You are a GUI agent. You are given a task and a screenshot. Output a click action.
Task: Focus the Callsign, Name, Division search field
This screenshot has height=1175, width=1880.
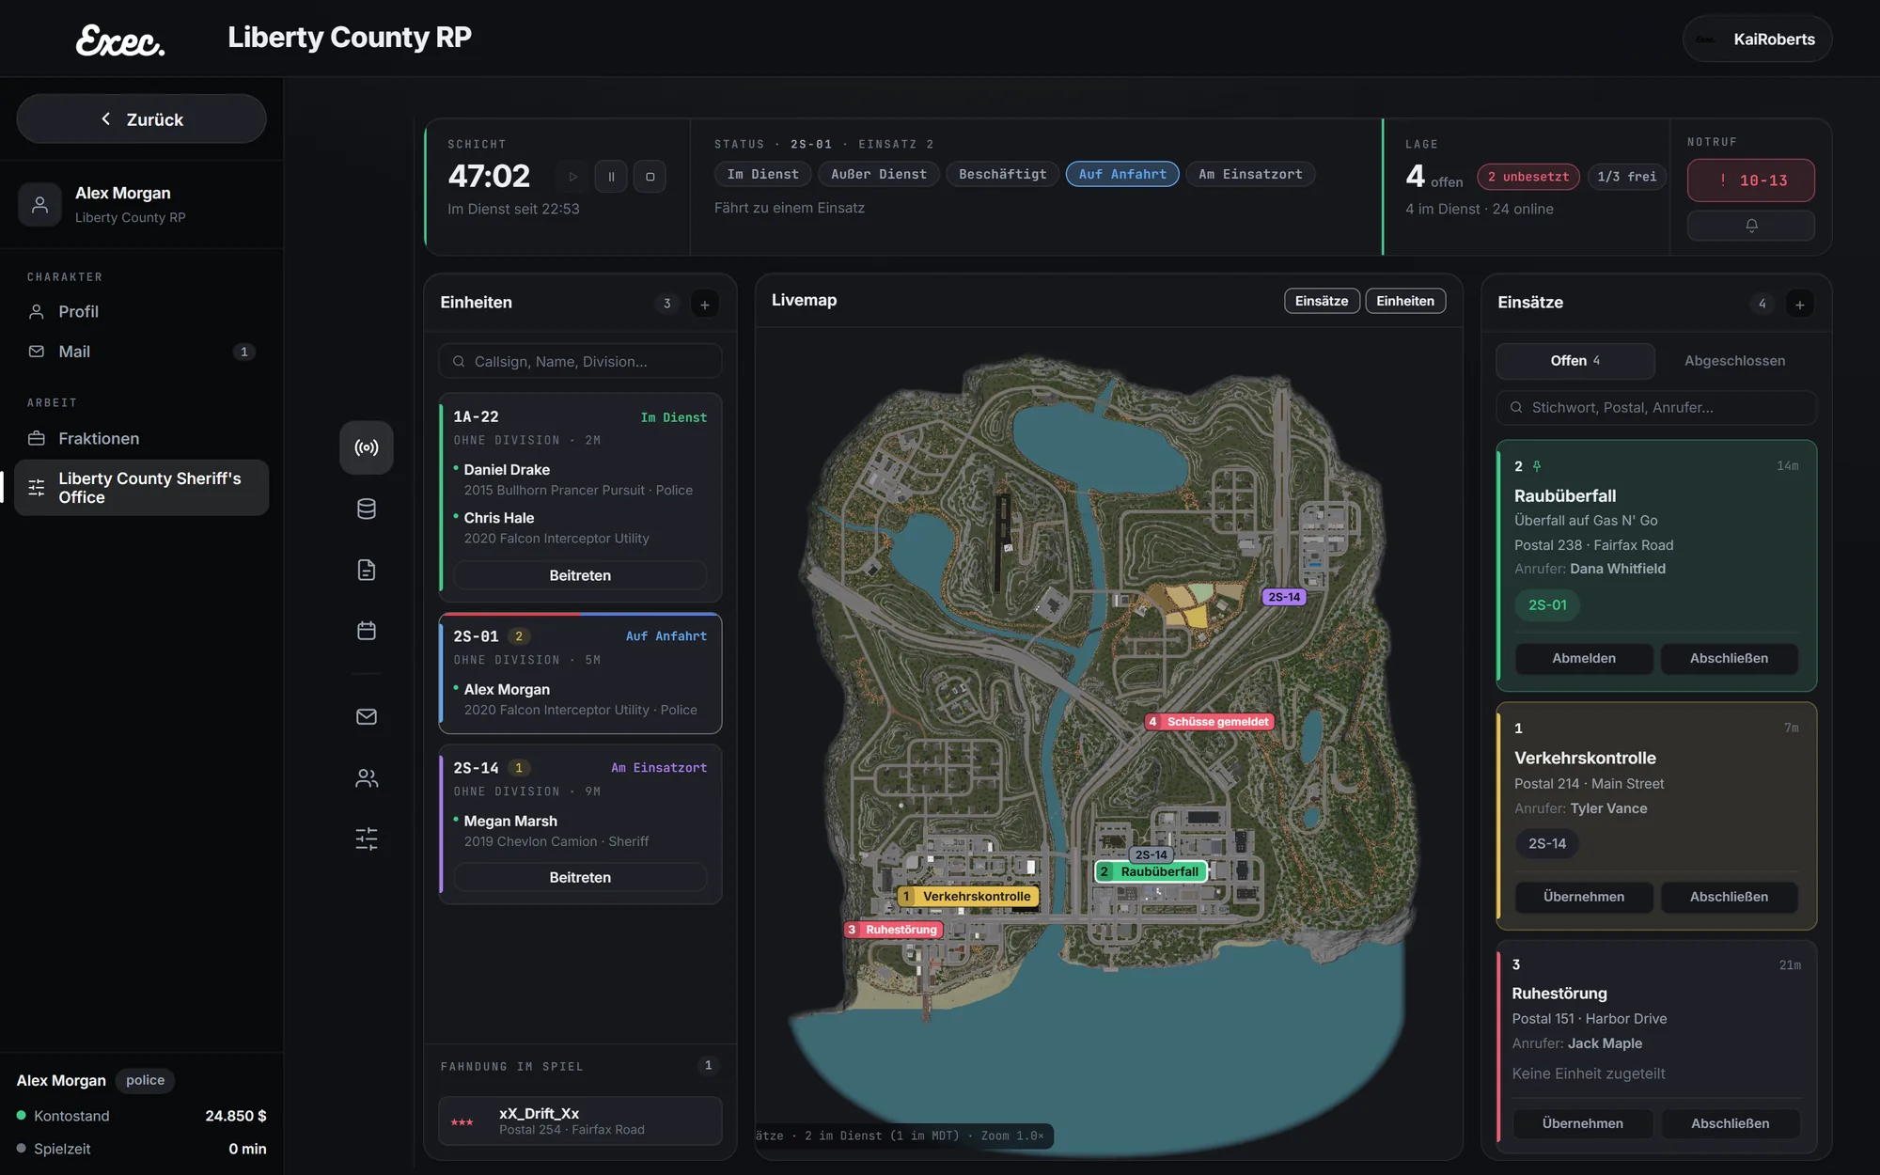click(580, 362)
